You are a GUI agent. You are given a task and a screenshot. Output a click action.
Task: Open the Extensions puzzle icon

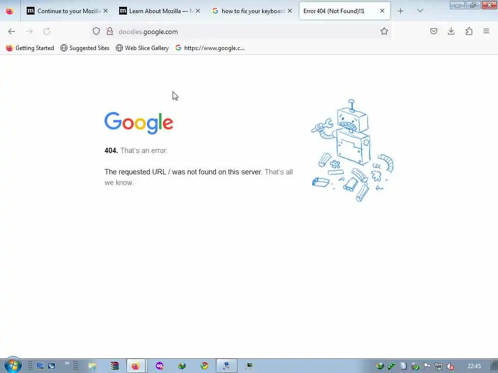click(469, 31)
